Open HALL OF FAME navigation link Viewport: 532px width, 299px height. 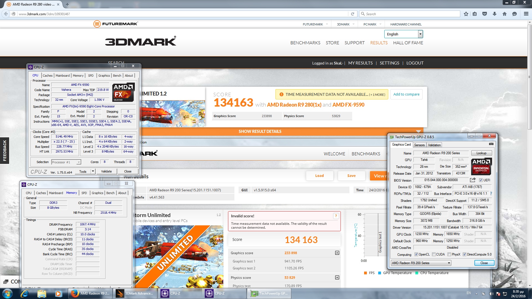click(408, 43)
